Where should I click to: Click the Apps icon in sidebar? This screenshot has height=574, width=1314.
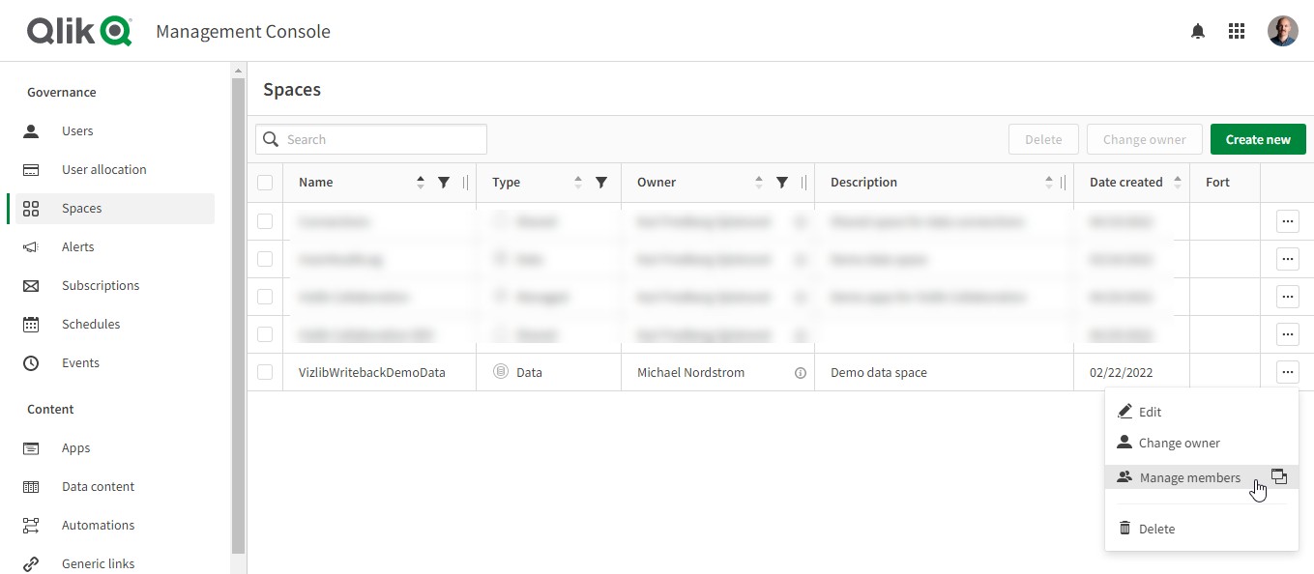click(31, 447)
